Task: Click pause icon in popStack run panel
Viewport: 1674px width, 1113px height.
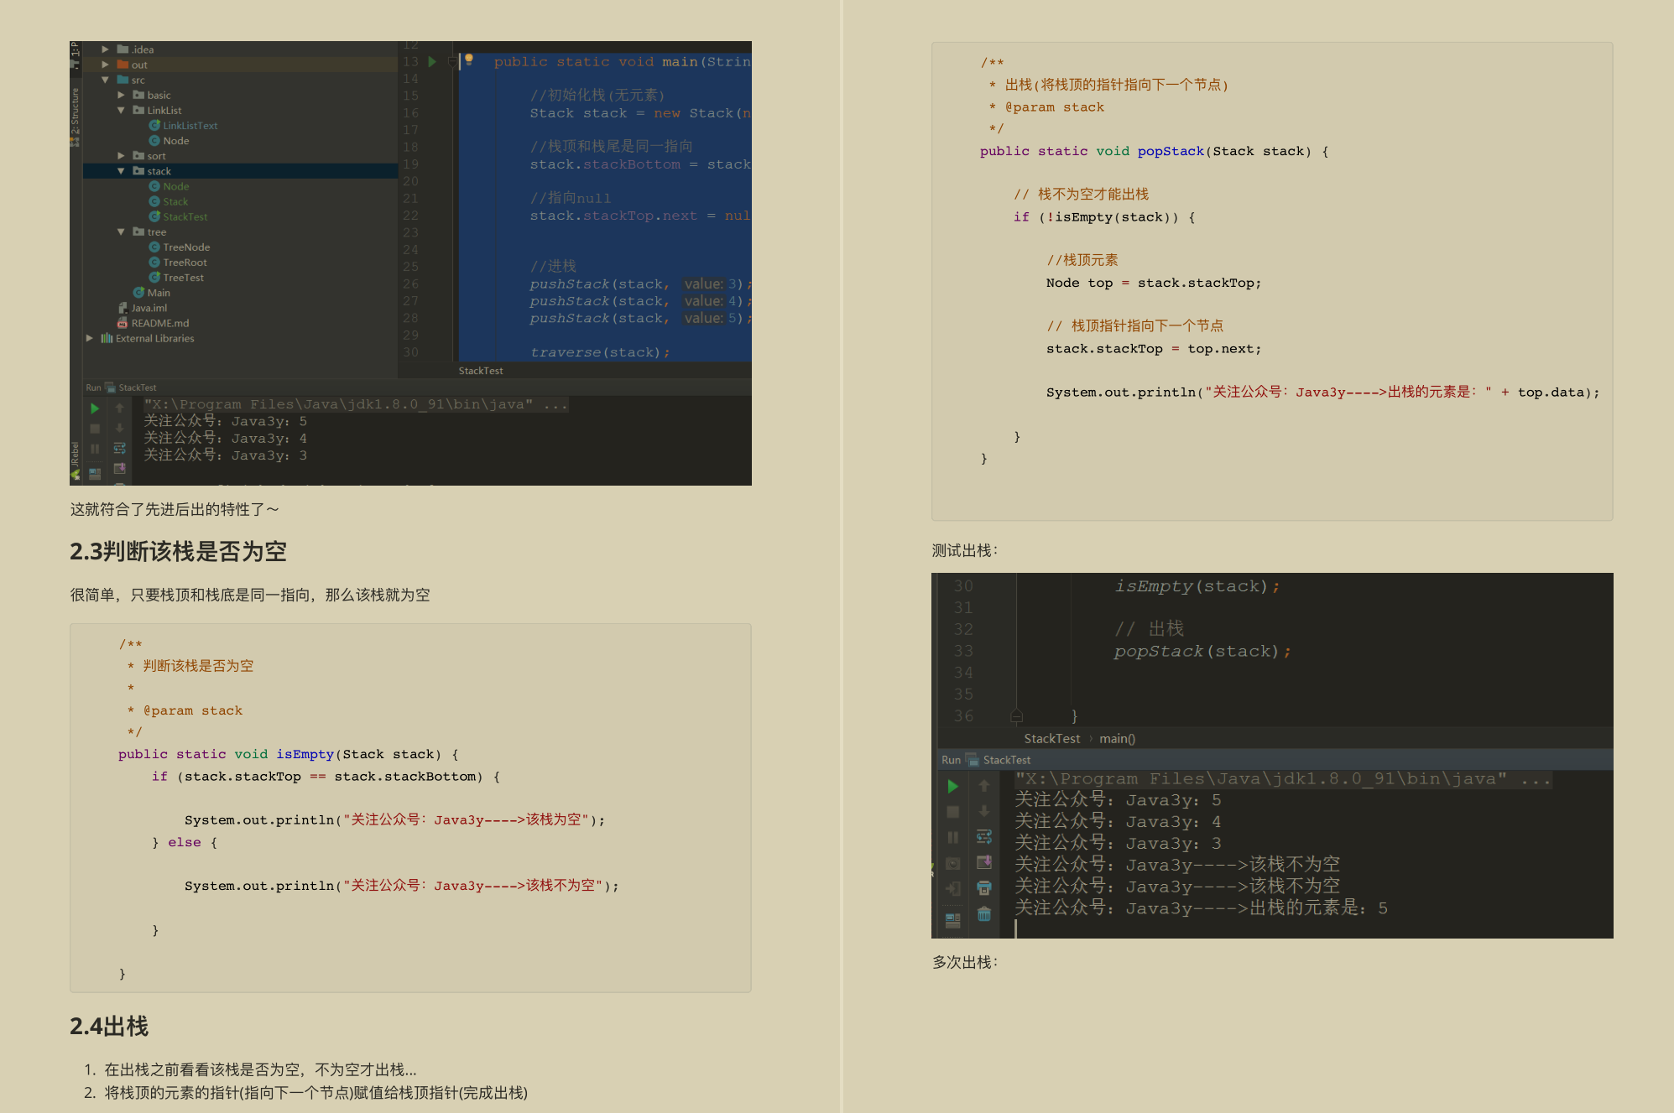Action: pos(952,837)
